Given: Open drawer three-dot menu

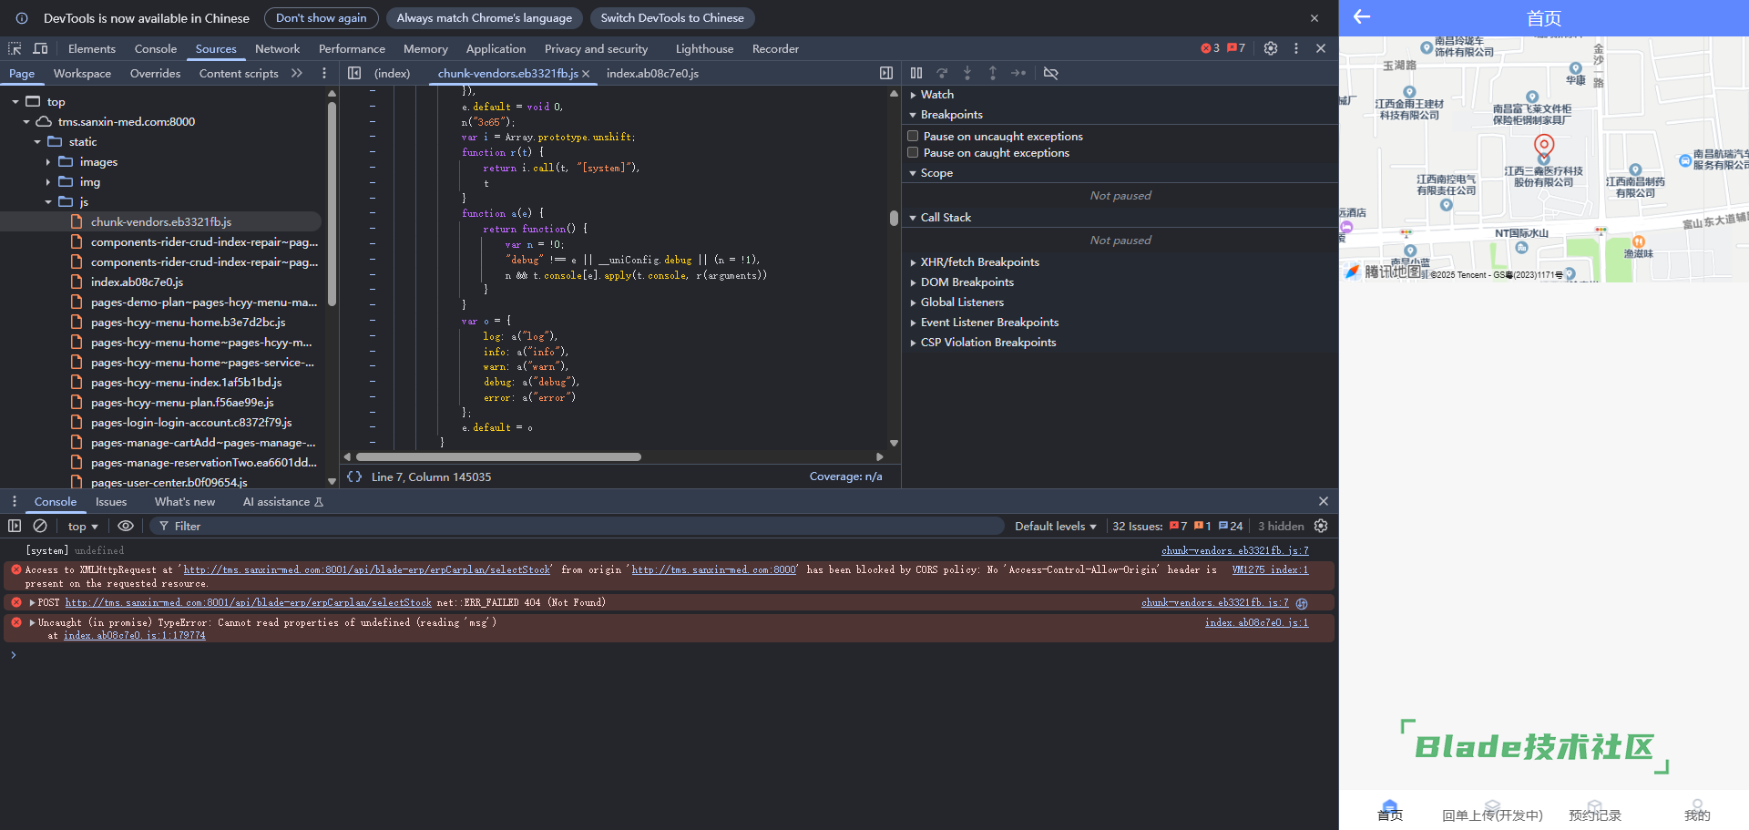Looking at the screenshot, I should tap(14, 501).
